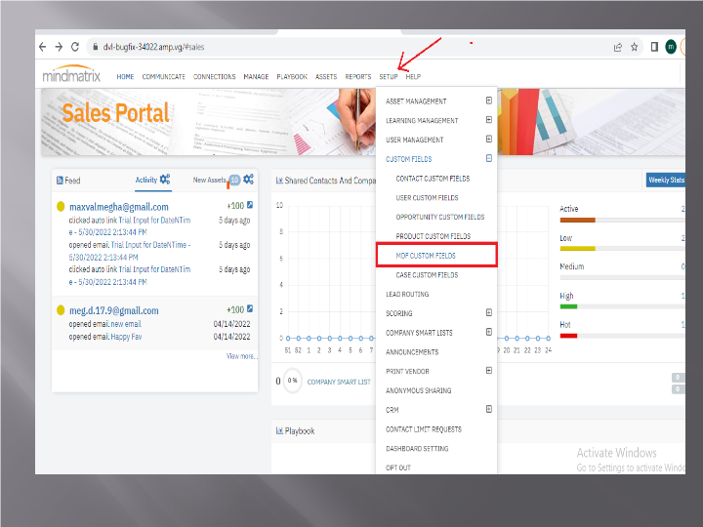703x527 pixels.
Task: Expand Learning Management submenu
Action: click(488, 120)
